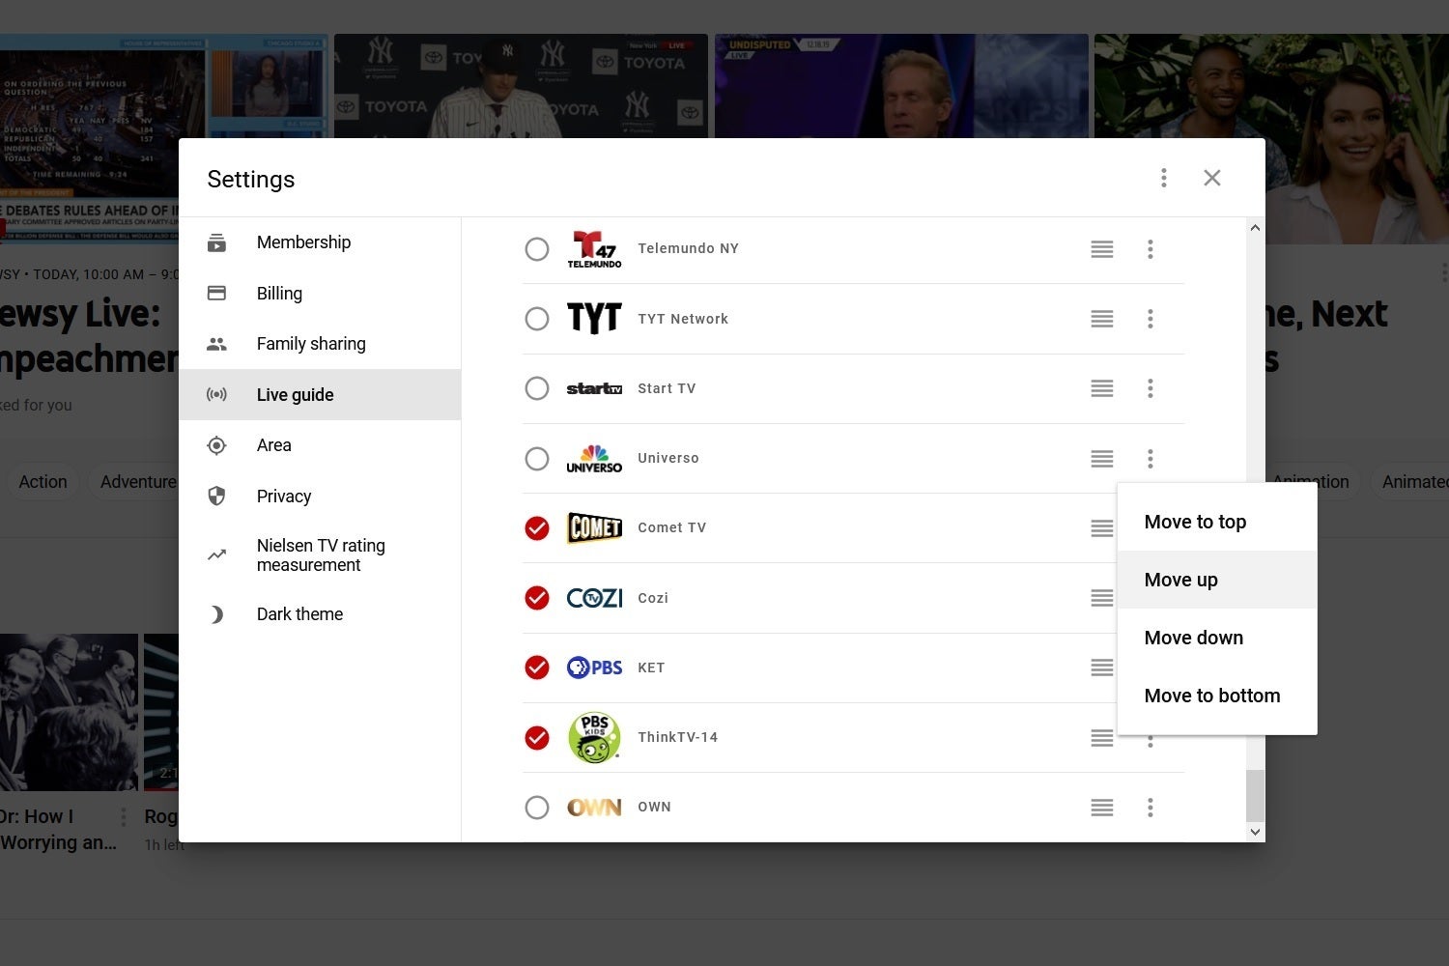Close the Settings dialog
The image size is (1449, 966).
coord(1212,178)
